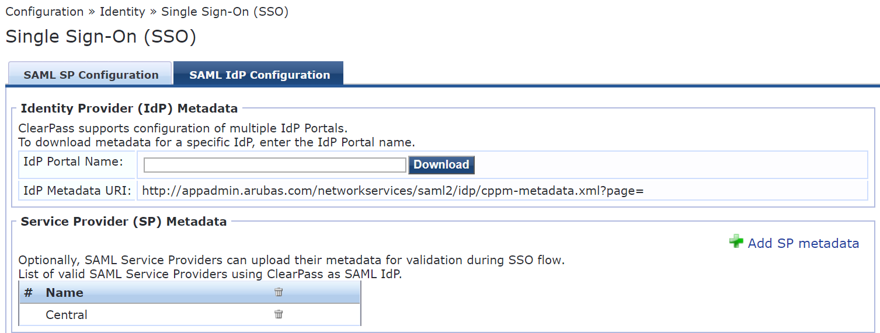Click the Identity Provider (IdP) Metadata heading
This screenshot has width=880, height=333.
(129, 108)
